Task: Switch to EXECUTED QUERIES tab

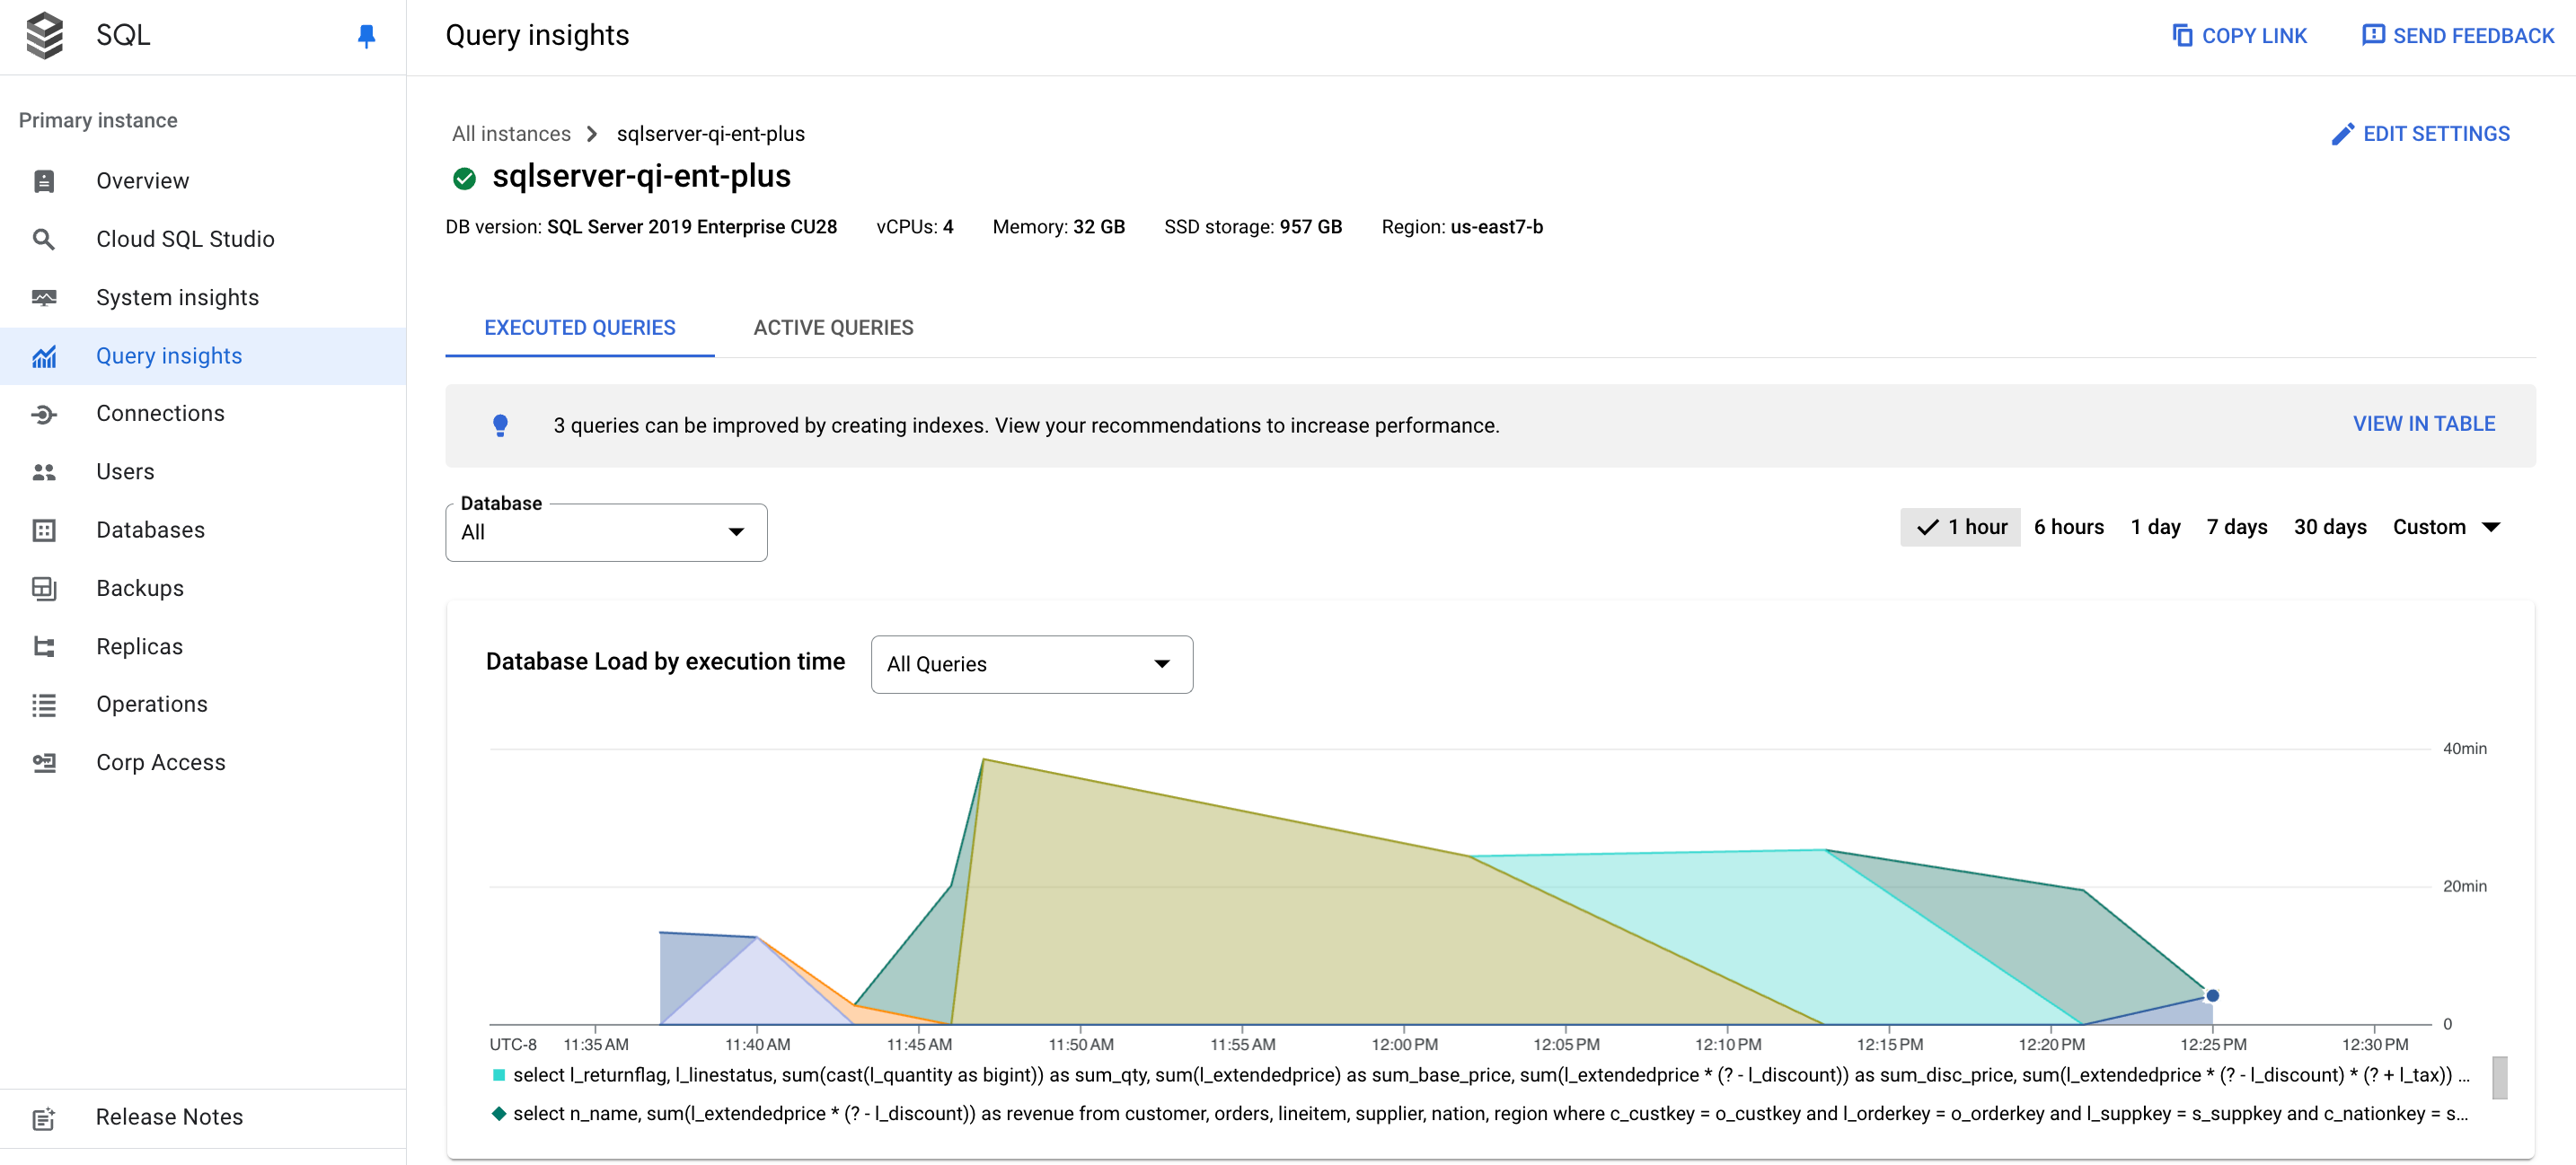Action: pyautogui.click(x=578, y=327)
